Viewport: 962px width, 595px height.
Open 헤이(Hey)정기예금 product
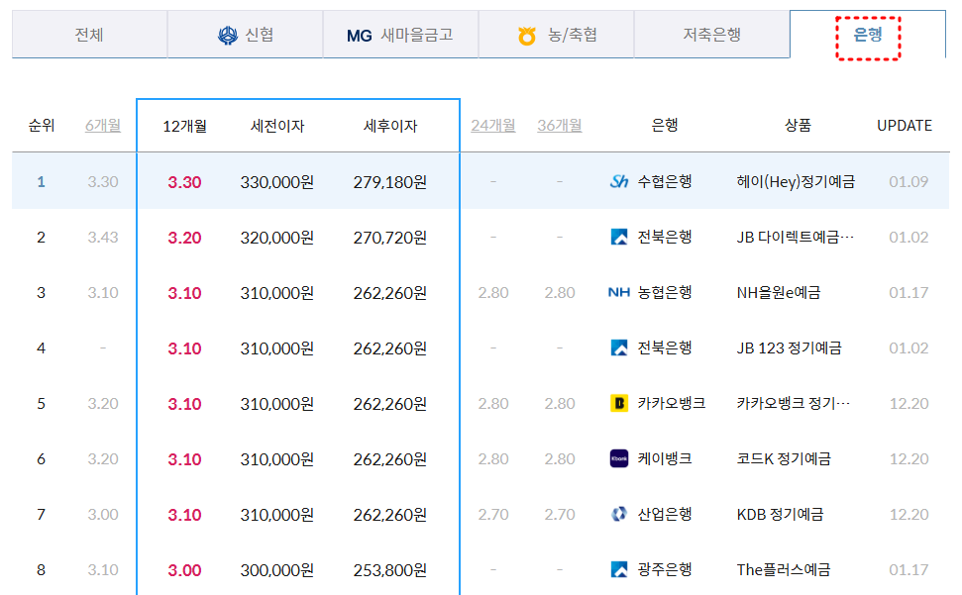coord(796,181)
